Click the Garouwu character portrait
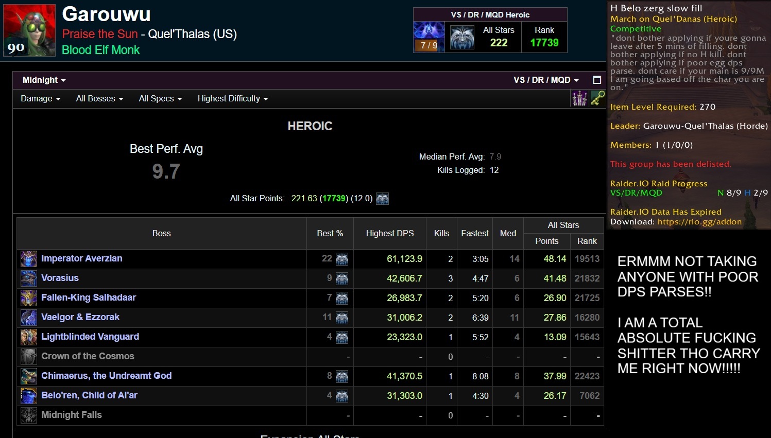This screenshot has width=771, height=438. point(29,30)
